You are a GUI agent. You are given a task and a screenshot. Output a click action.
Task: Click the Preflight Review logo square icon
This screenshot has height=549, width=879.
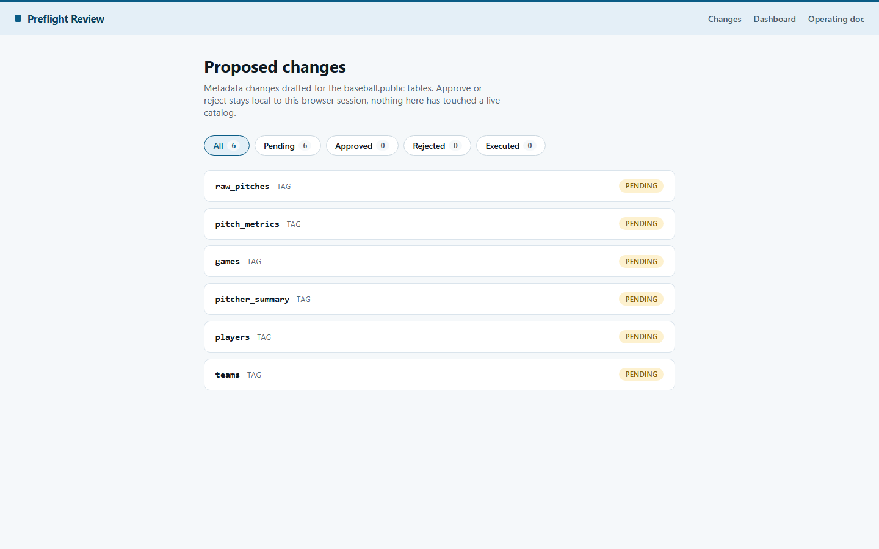pos(18,19)
